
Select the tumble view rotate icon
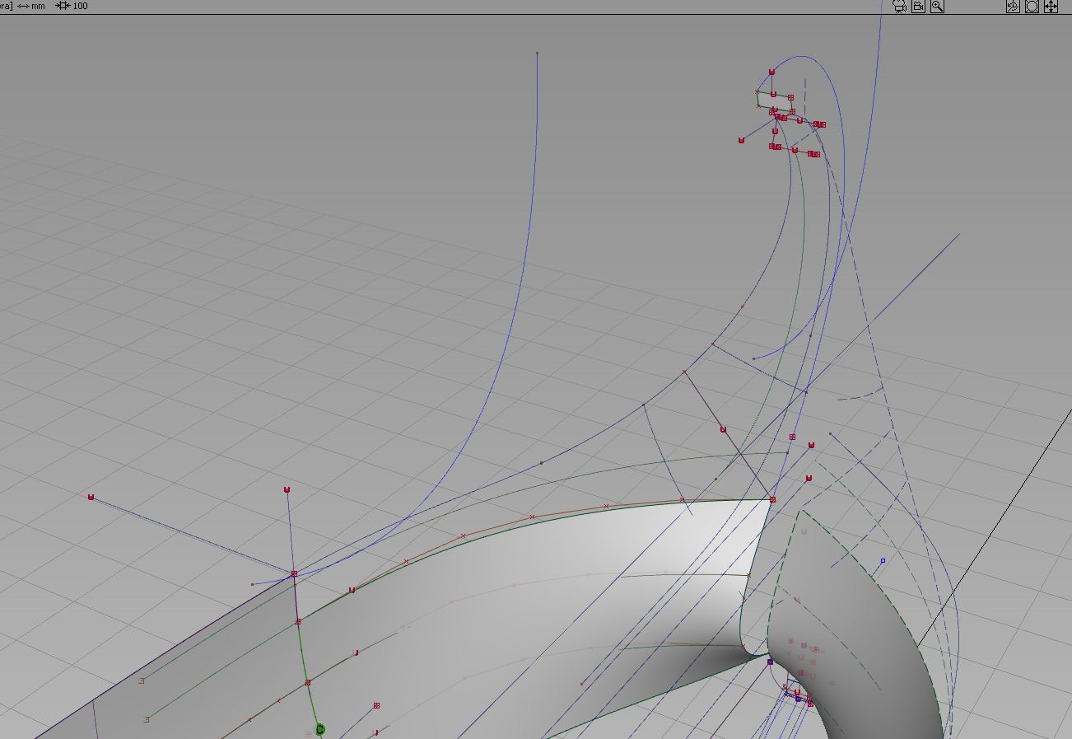click(1013, 7)
